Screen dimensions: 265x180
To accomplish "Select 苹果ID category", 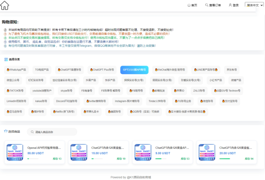I will [179, 91].
